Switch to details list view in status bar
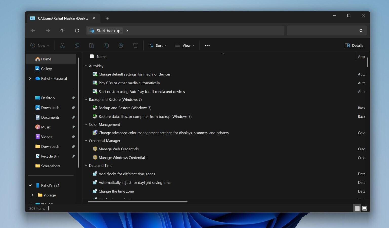 pyautogui.click(x=357, y=209)
